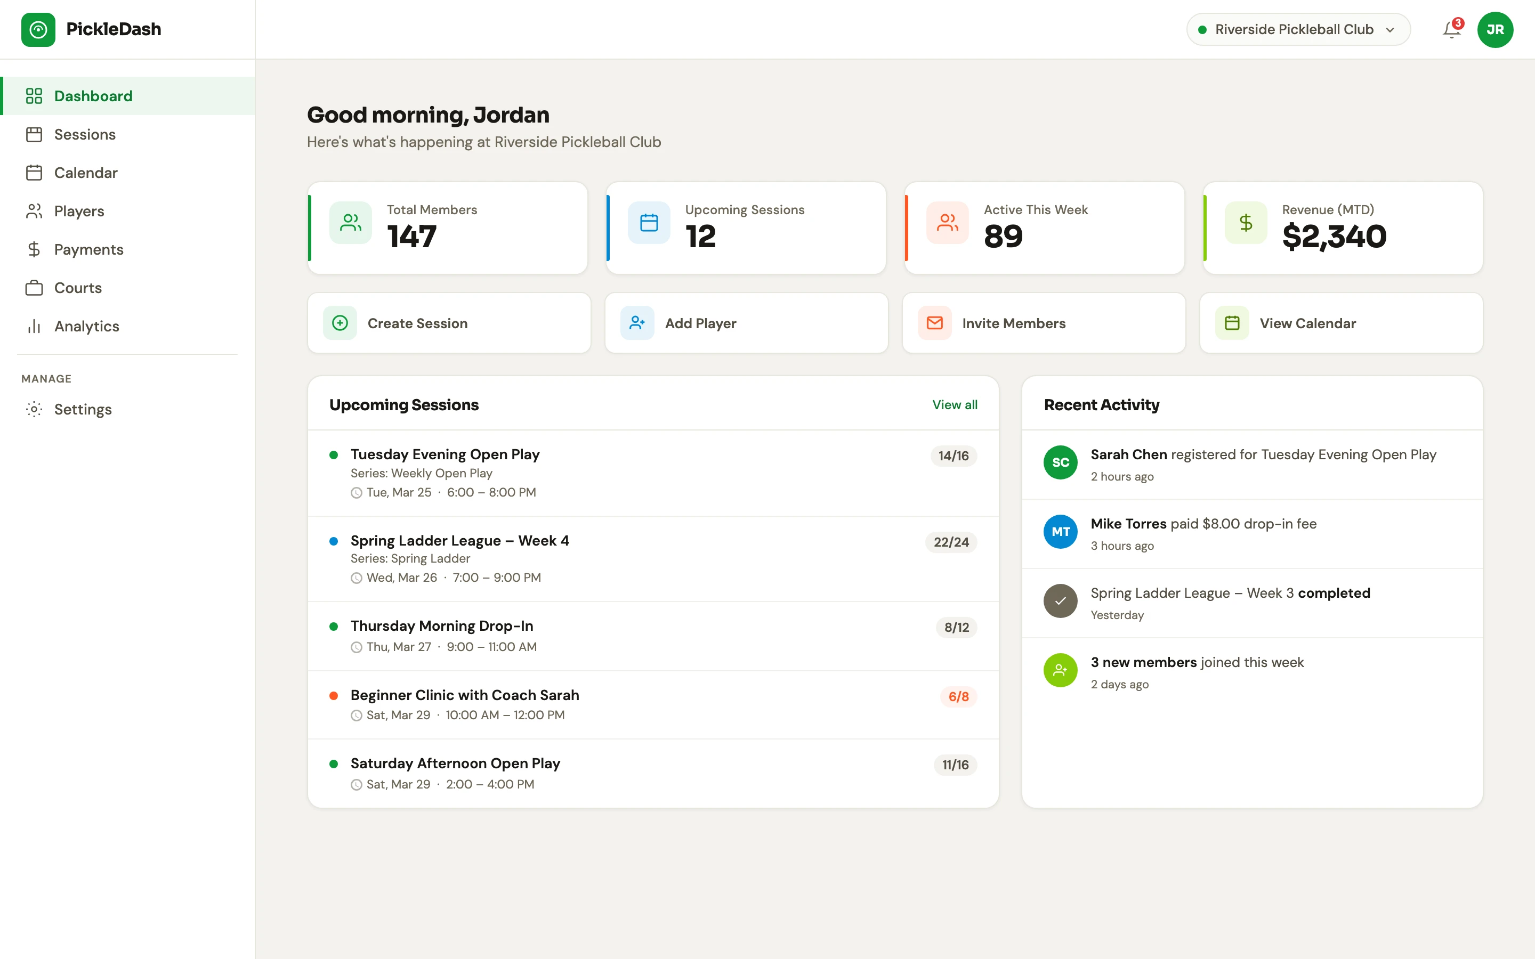
Task: Click Series: Weekly Open Play text
Action: click(421, 473)
